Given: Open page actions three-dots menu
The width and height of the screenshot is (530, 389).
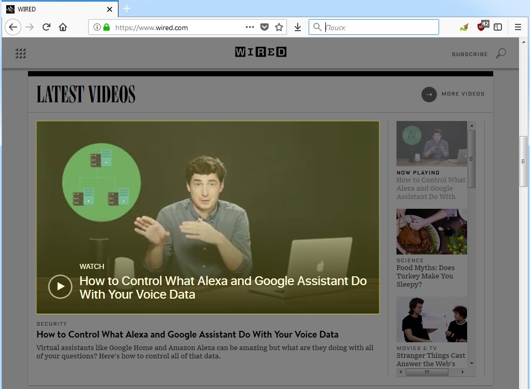Looking at the screenshot, I should [x=250, y=27].
